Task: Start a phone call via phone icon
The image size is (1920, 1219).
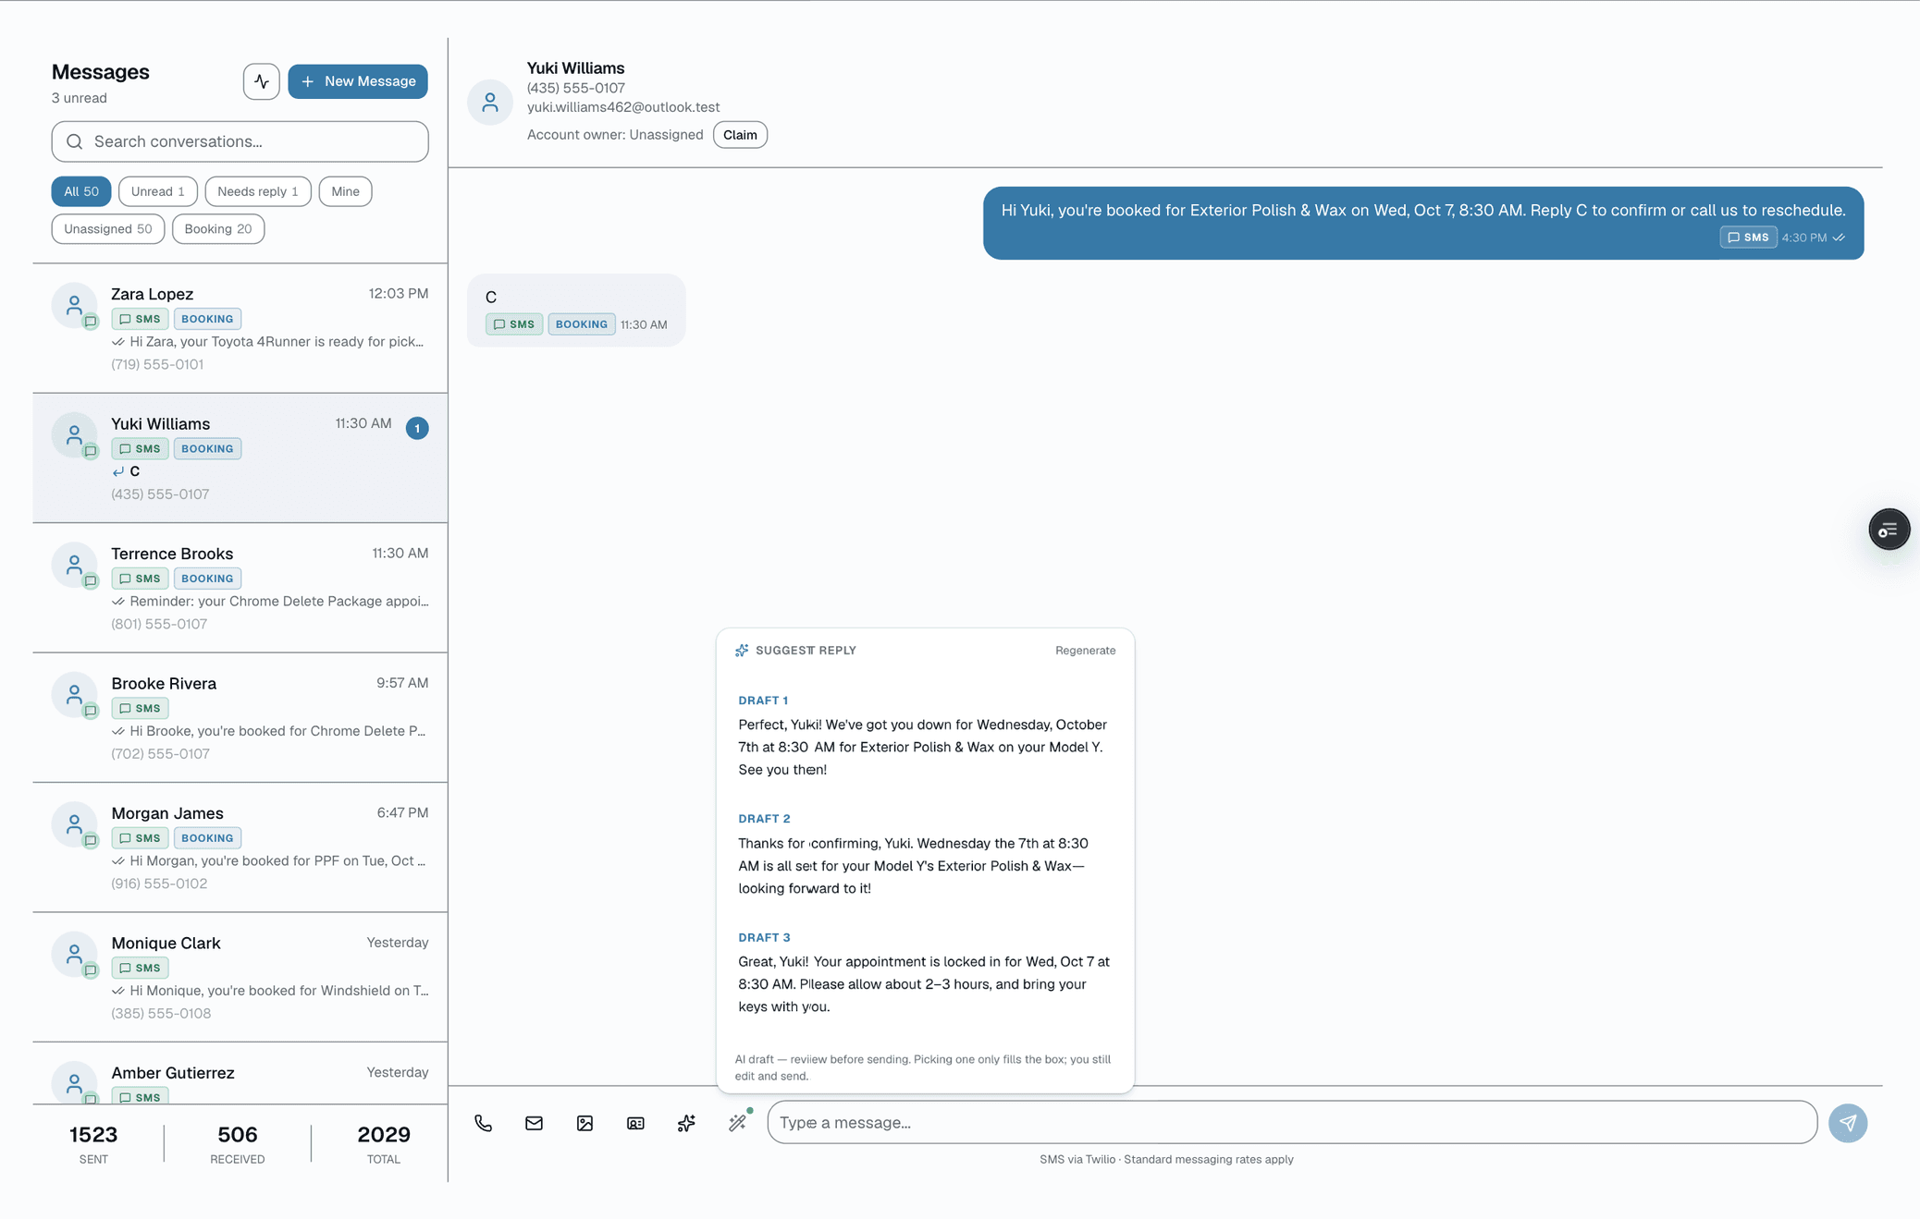Action: click(483, 1123)
